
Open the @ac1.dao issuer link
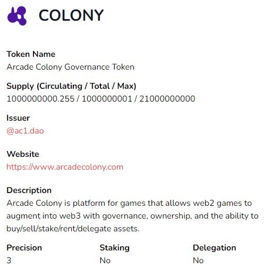click(x=25, y=131)
